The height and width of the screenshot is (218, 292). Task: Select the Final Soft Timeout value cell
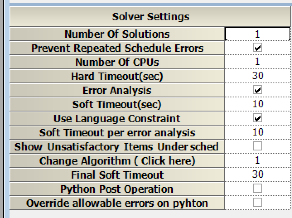(x=258, y=174)
